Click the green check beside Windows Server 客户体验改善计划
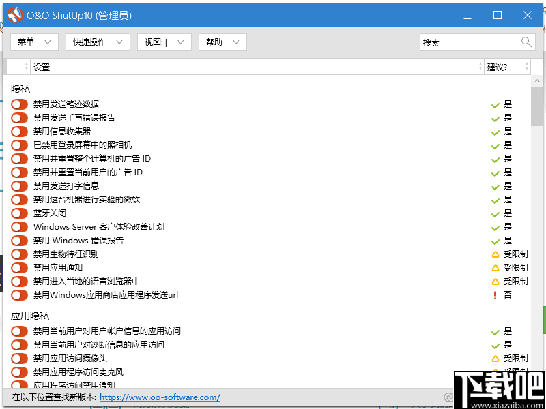Screen dimensions: 546x409 (493, 226)
